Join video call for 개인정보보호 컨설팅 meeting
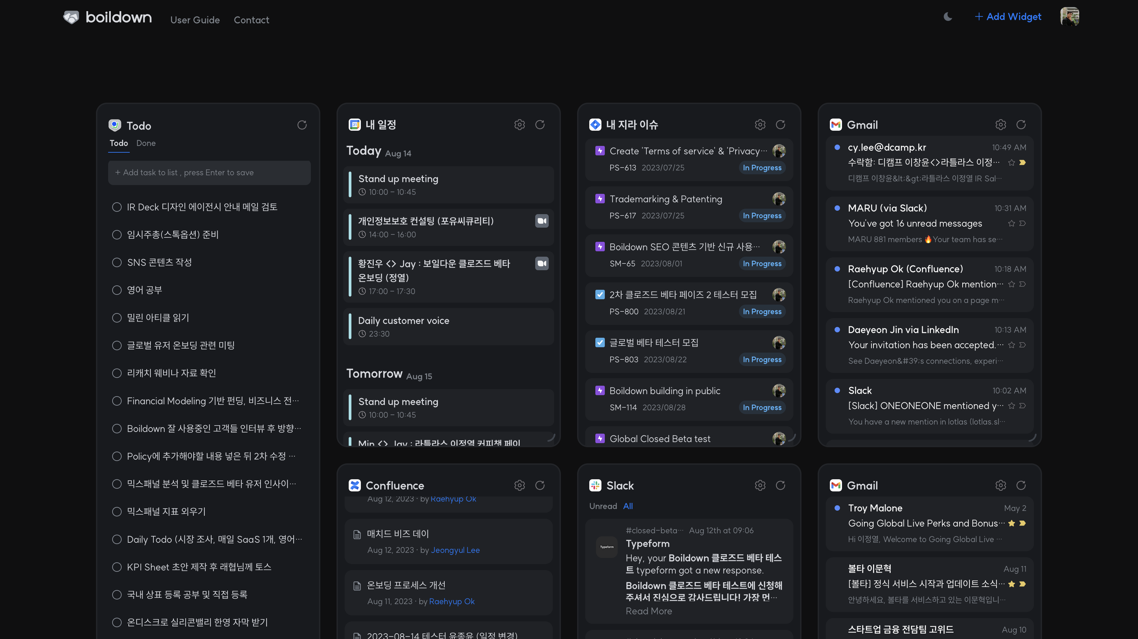This screenshot has height=639, width=1138. [542, 221]
